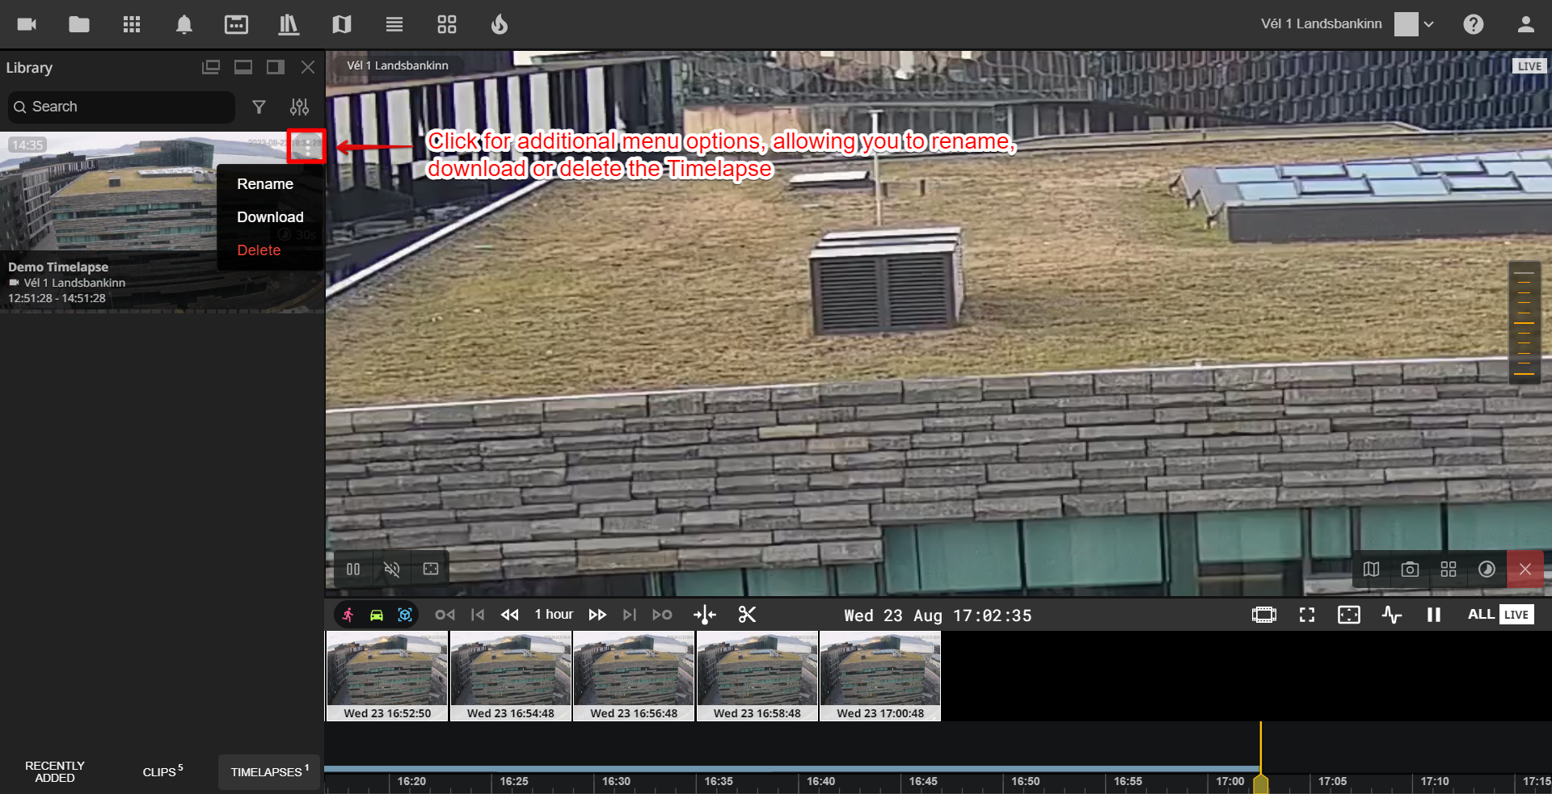Screen dimensions: 1552x794
Task: Open the help question mark icon
Action: click(1473, 24)
